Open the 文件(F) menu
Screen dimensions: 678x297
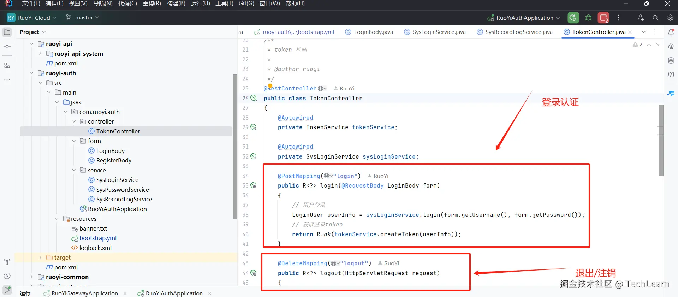coord(31,4)
